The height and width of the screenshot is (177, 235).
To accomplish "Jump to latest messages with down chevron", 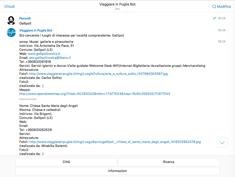I will (222, 142).
